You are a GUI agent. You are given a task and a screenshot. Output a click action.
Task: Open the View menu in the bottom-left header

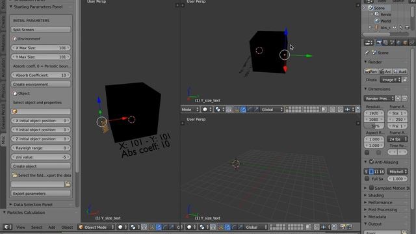click(21, 227)
